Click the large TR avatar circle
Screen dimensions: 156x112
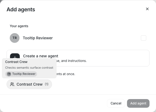[x=15, y=38]
